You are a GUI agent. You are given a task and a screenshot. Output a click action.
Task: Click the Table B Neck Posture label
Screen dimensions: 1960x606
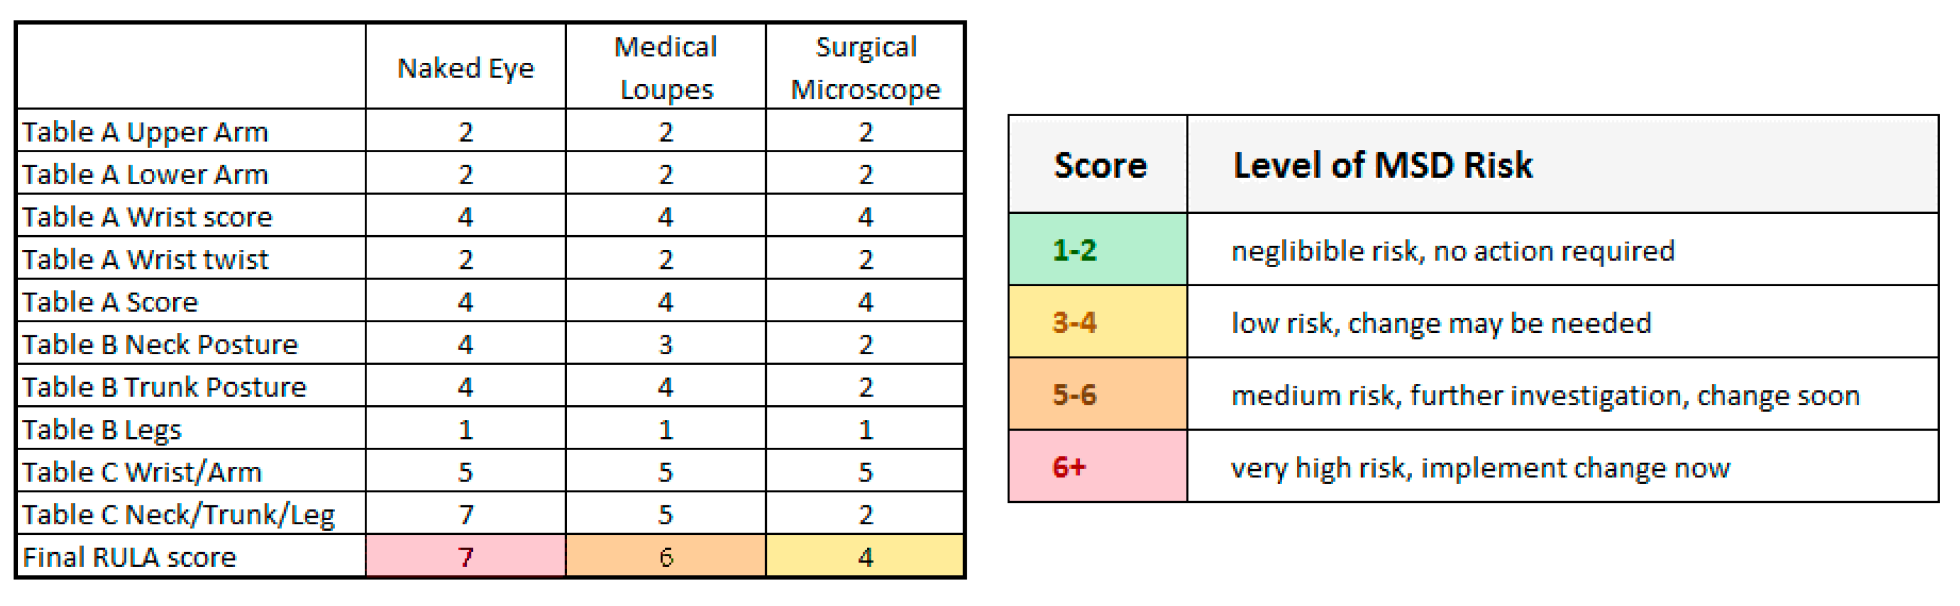[x=160, y=345]
